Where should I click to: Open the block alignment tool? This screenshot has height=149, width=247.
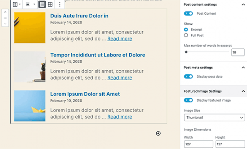(x=30, y=4)
